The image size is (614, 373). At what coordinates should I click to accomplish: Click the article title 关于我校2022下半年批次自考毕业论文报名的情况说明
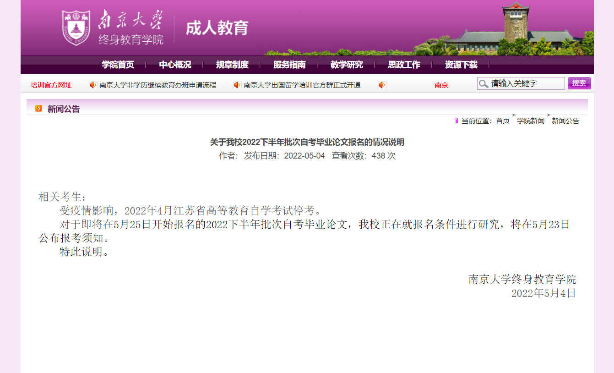(x=307, y=143)
